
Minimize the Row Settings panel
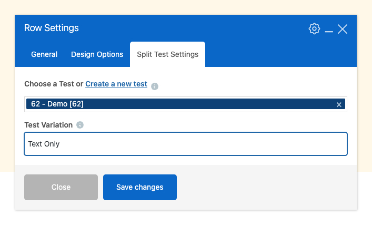click(x=329, y=32)
